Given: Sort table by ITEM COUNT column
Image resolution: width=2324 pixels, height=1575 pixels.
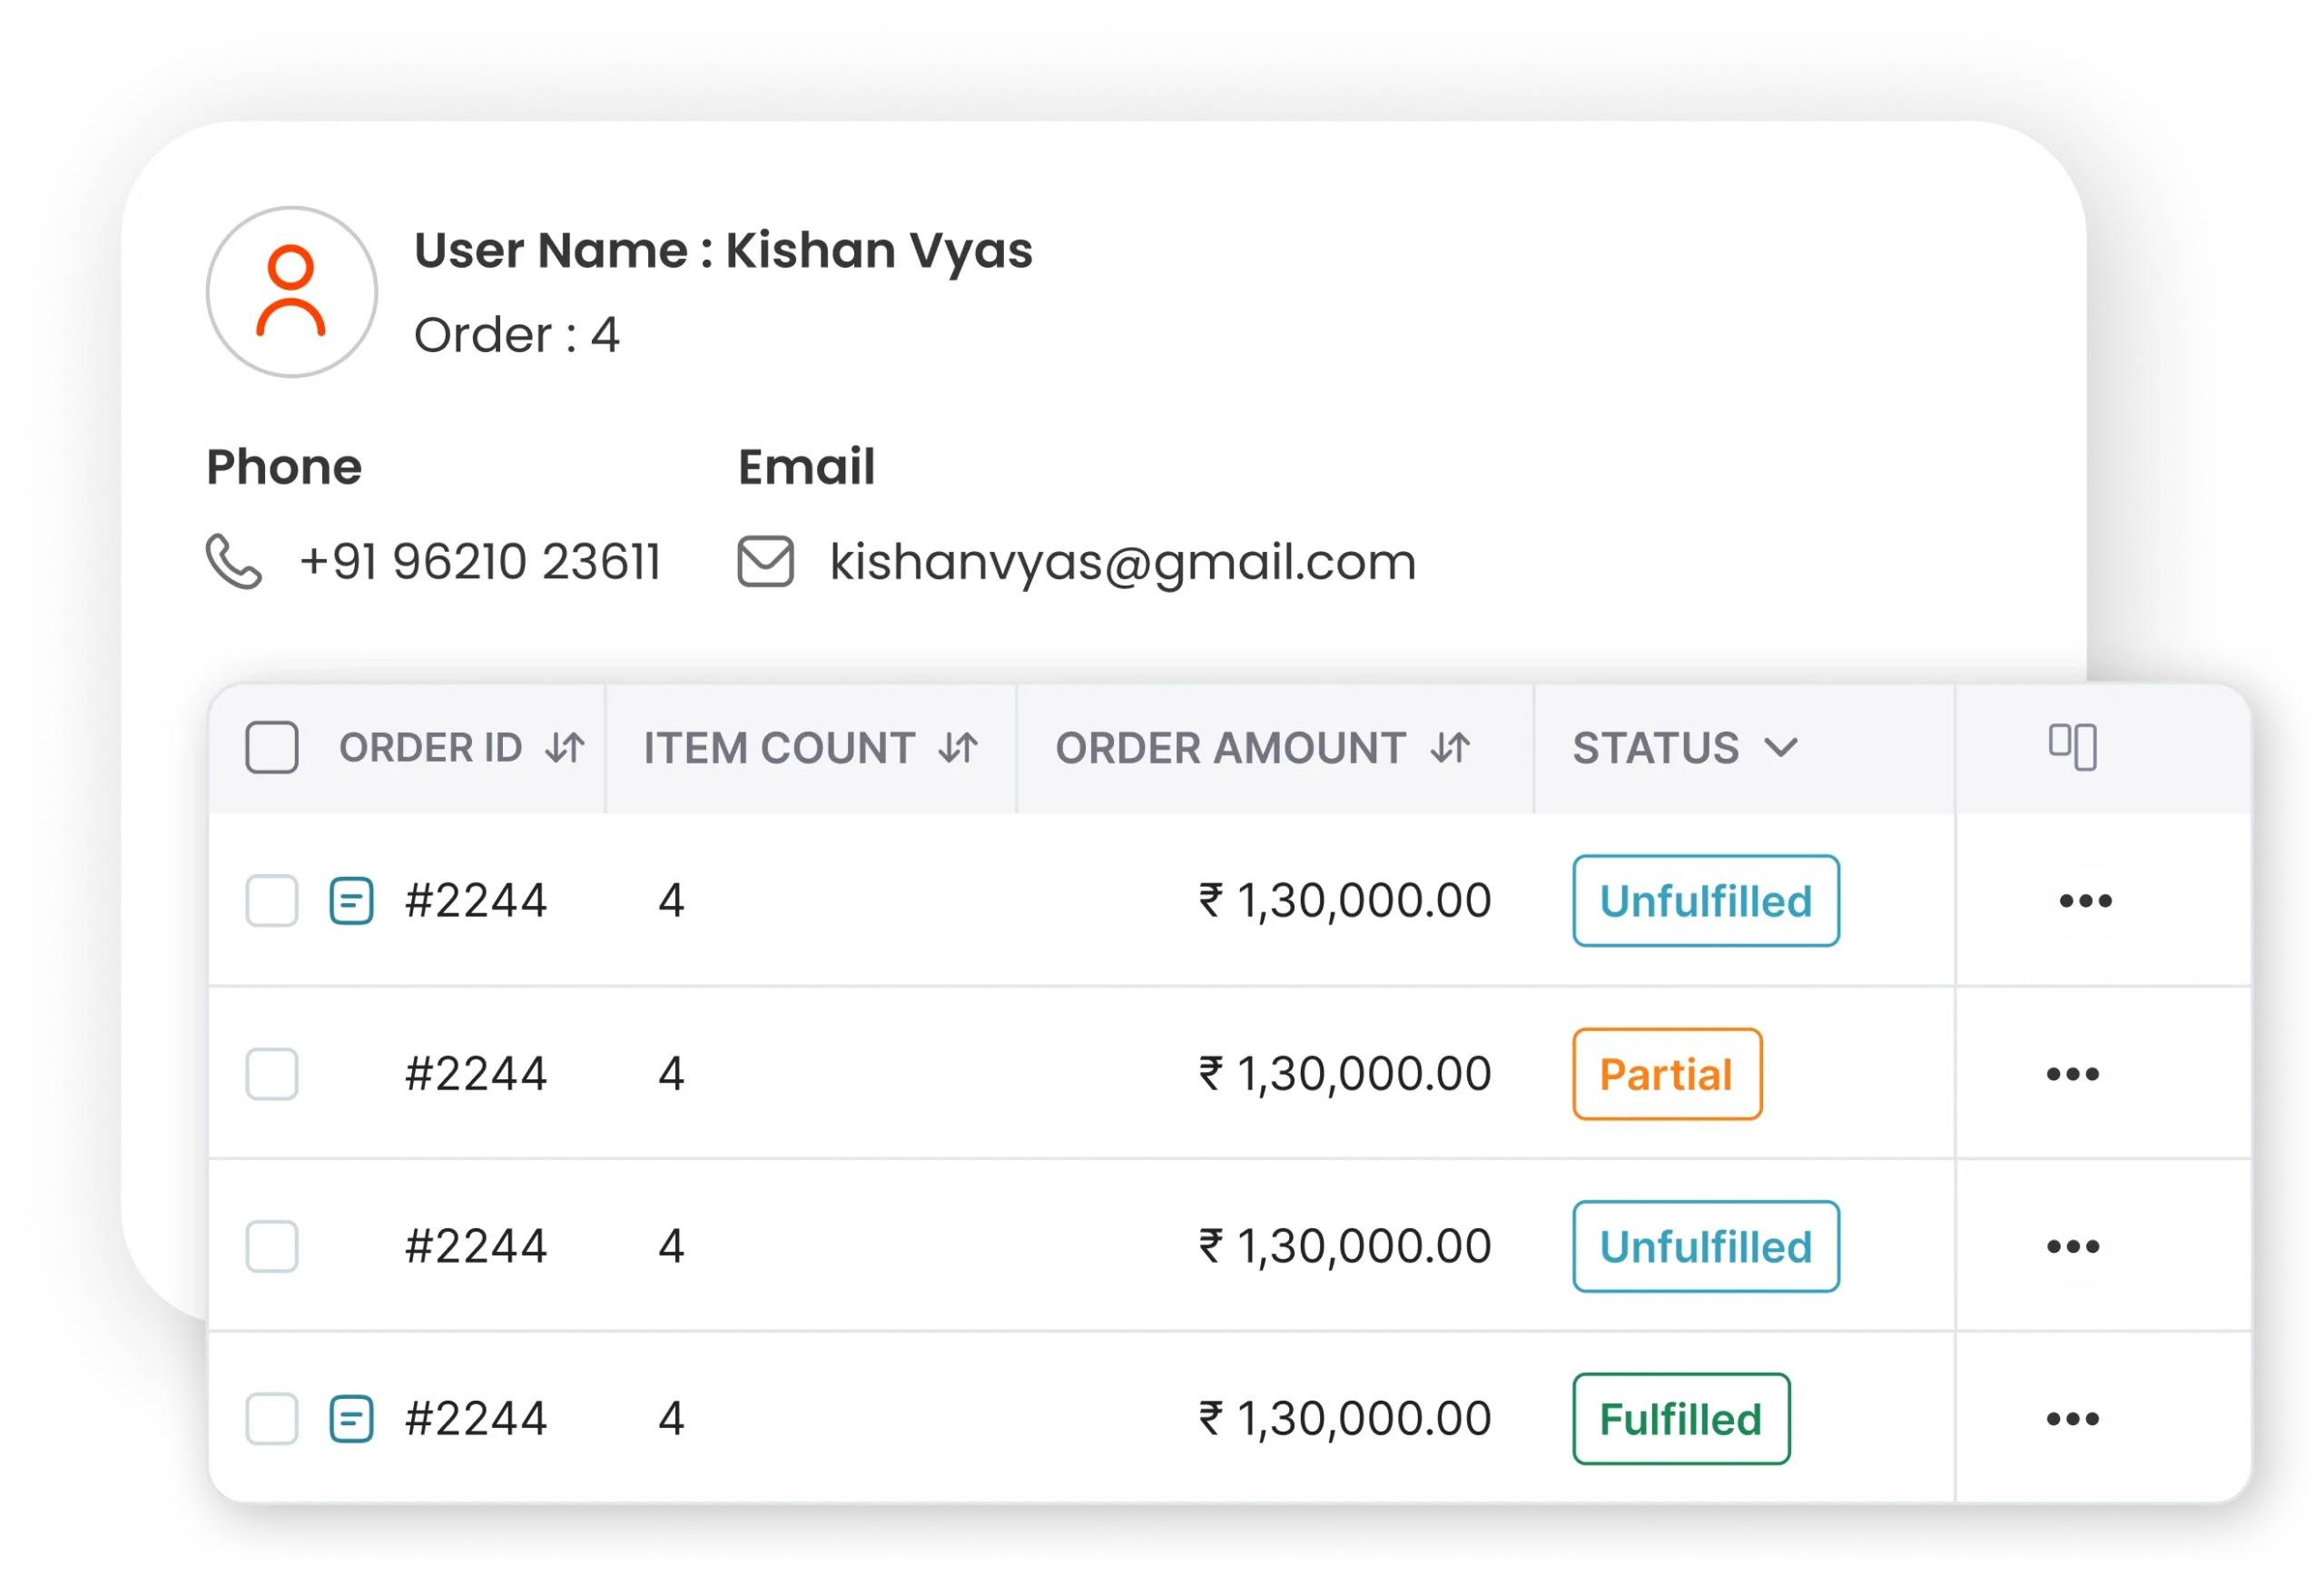Looking at the screenshot, I should coord(958,747).
